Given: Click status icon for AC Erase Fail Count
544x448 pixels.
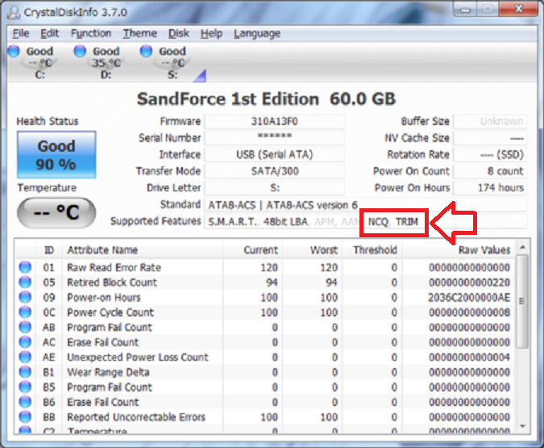Looking at the screenshot, I should 25,342.
